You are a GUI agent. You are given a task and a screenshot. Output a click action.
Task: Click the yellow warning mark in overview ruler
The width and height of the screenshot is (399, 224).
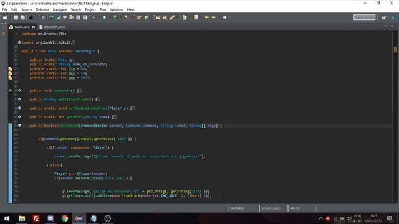pos(395,49)
